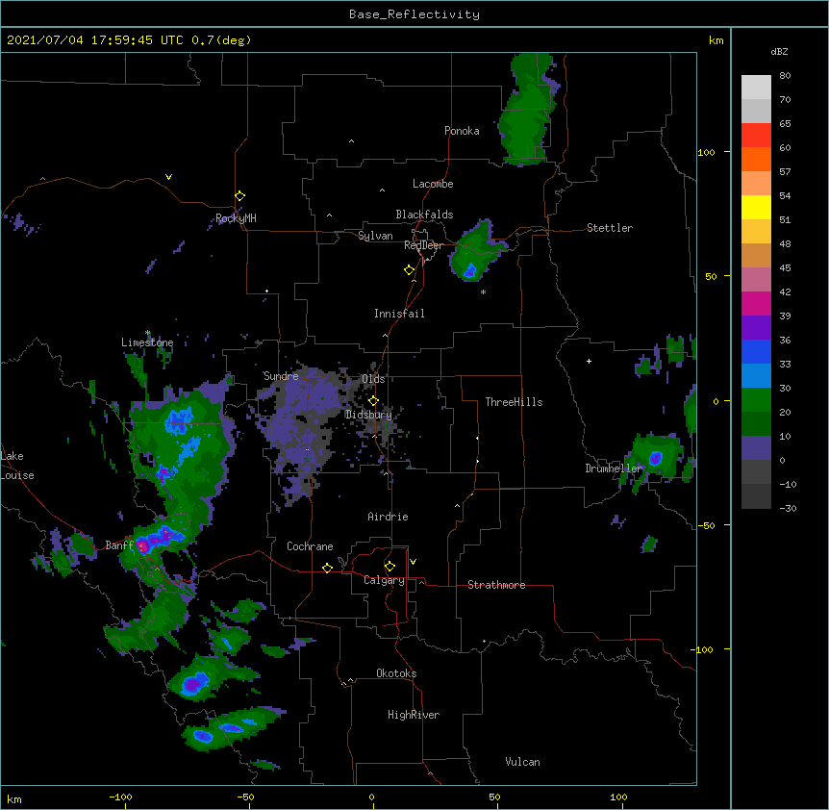Click the Vulcan label
Image resolution: width=829 pixels, height=810 pixels.
tap(522, 762)
